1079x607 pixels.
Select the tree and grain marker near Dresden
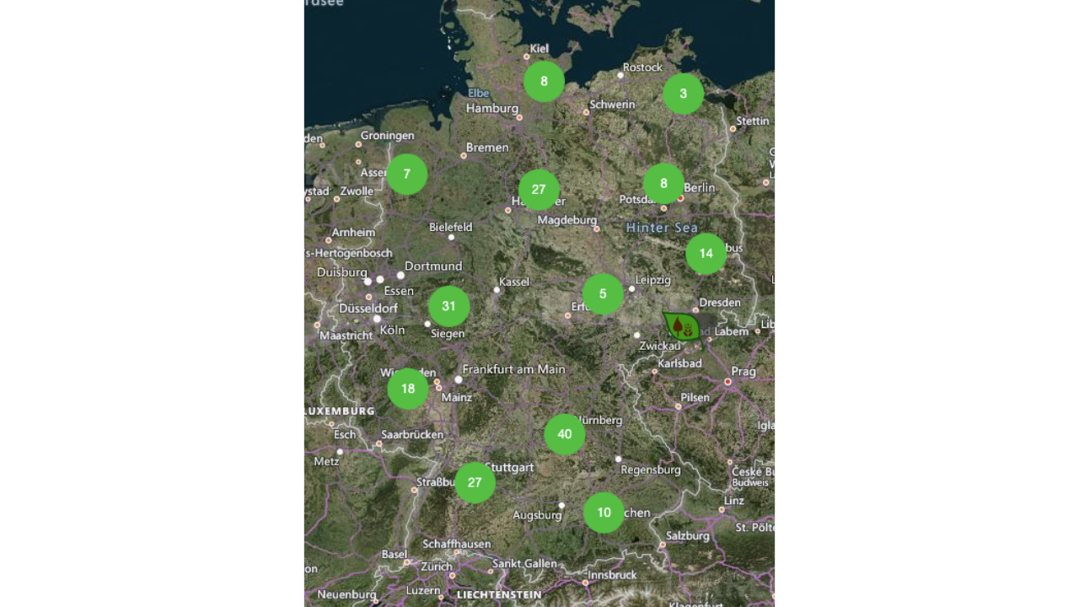[x=682, y=326]
